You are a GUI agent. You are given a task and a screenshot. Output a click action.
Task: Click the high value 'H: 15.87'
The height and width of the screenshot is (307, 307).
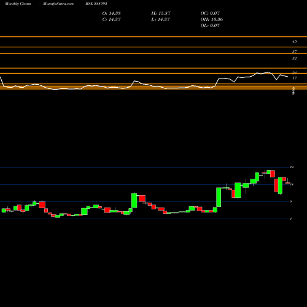point(161,13)
